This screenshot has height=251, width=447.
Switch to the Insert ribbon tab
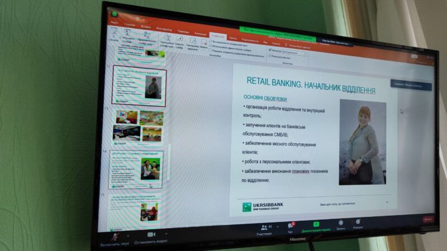(x=146, y=27)
